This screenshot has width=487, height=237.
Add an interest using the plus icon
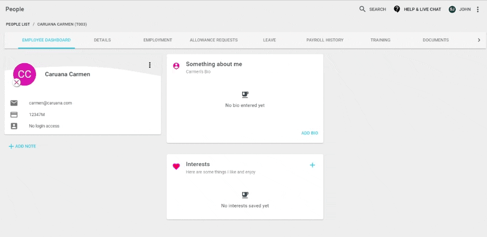313,165
